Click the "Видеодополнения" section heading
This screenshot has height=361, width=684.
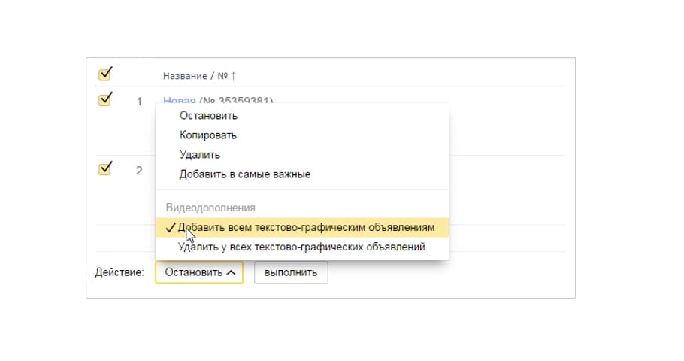click(210, 208)
